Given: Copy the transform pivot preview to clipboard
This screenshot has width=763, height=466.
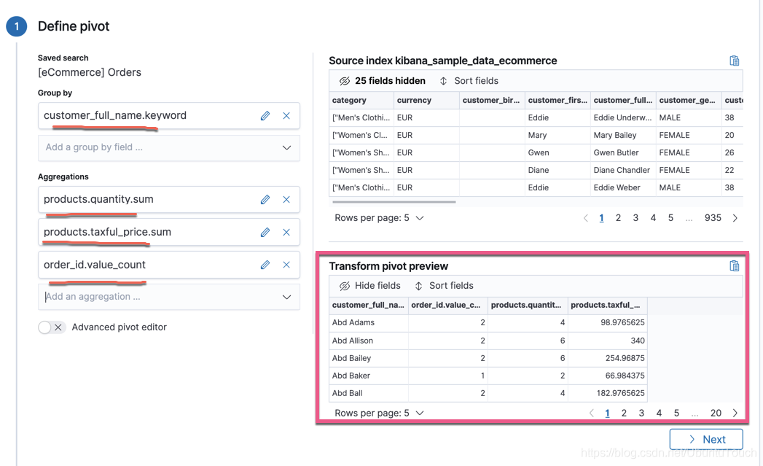Looking at the screenshot, I should pos(735,265).
